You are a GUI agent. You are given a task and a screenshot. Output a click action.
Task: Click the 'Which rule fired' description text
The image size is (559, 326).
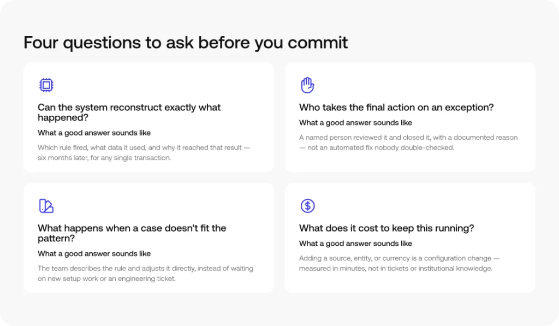[x=144, y=153]
